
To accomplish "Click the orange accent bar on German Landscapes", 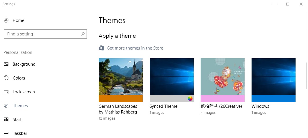I will [121, 99].
